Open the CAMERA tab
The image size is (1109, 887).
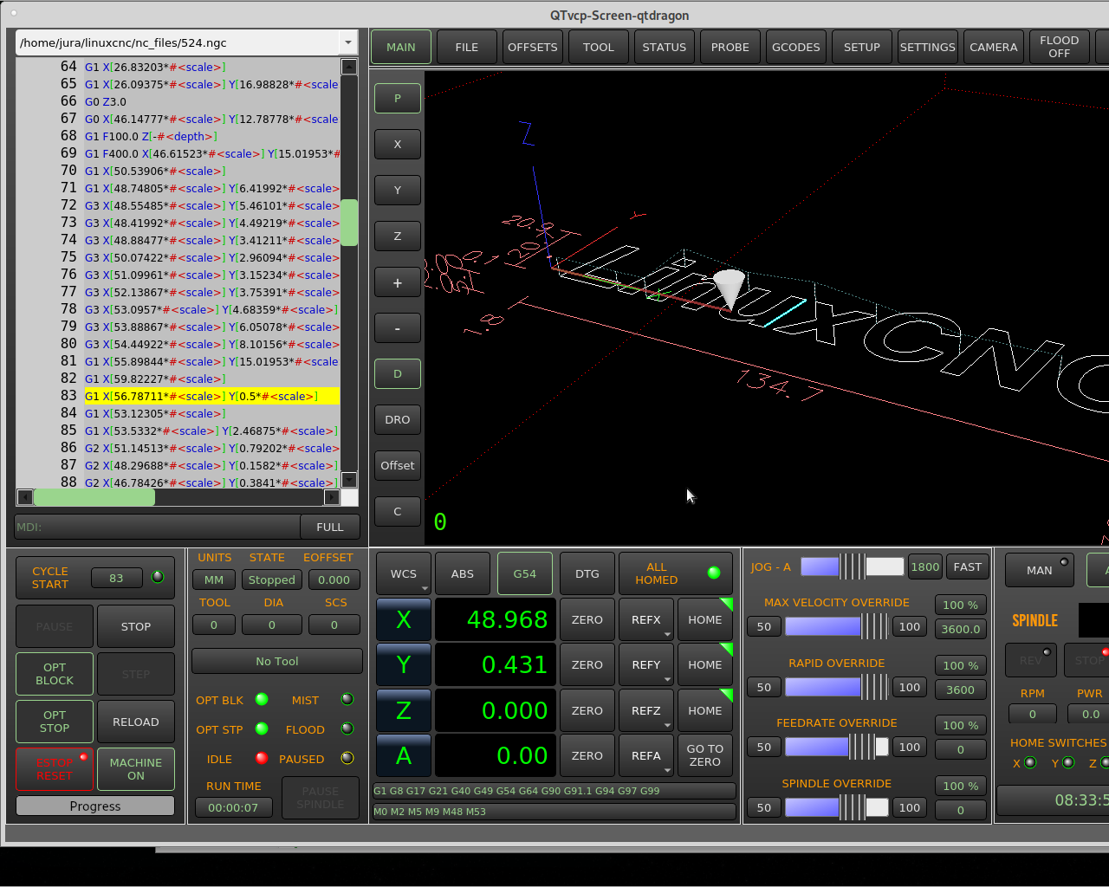tap(994, 47)
